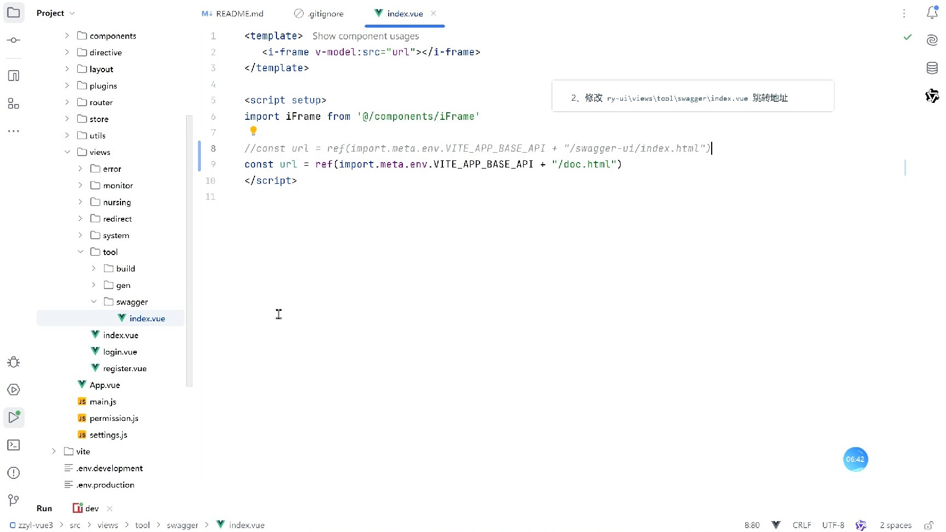Open the Database tool window icon
This screenshot has height=532, width=946.
tap(932, 68)
